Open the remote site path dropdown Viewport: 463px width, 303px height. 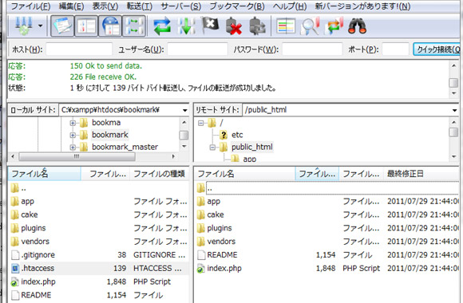pos(454,110)
